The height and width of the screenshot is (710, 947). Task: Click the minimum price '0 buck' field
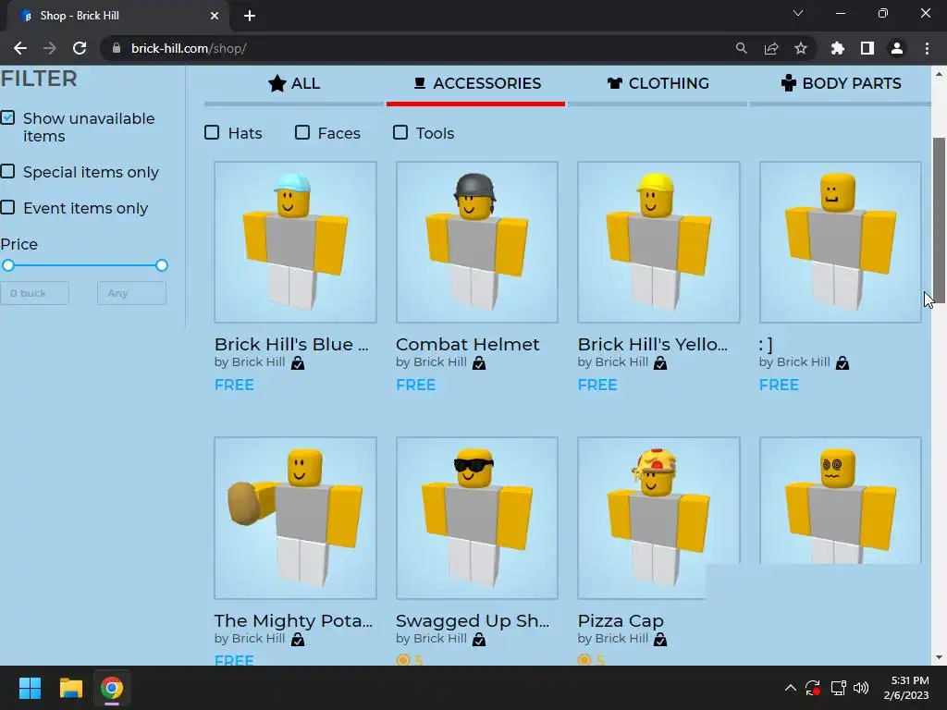pyautogui.click(x=35, y=293)
